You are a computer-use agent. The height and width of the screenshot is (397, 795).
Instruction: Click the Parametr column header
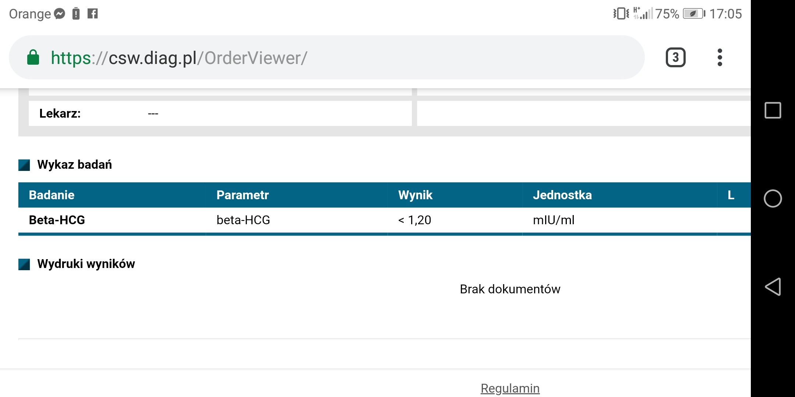243,195
